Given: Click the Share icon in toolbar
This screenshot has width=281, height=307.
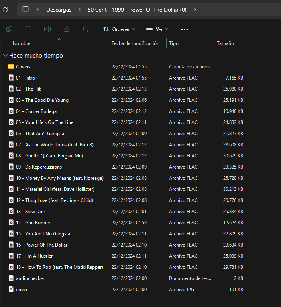Looking at the screenshot, I should coord(67,29).
